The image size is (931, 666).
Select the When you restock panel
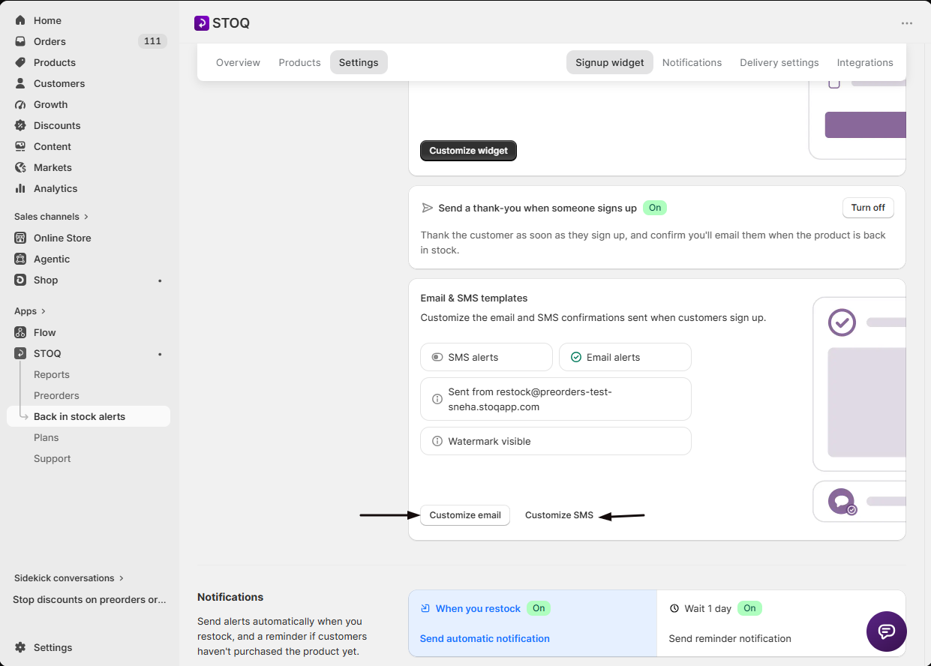click(533, 623)
